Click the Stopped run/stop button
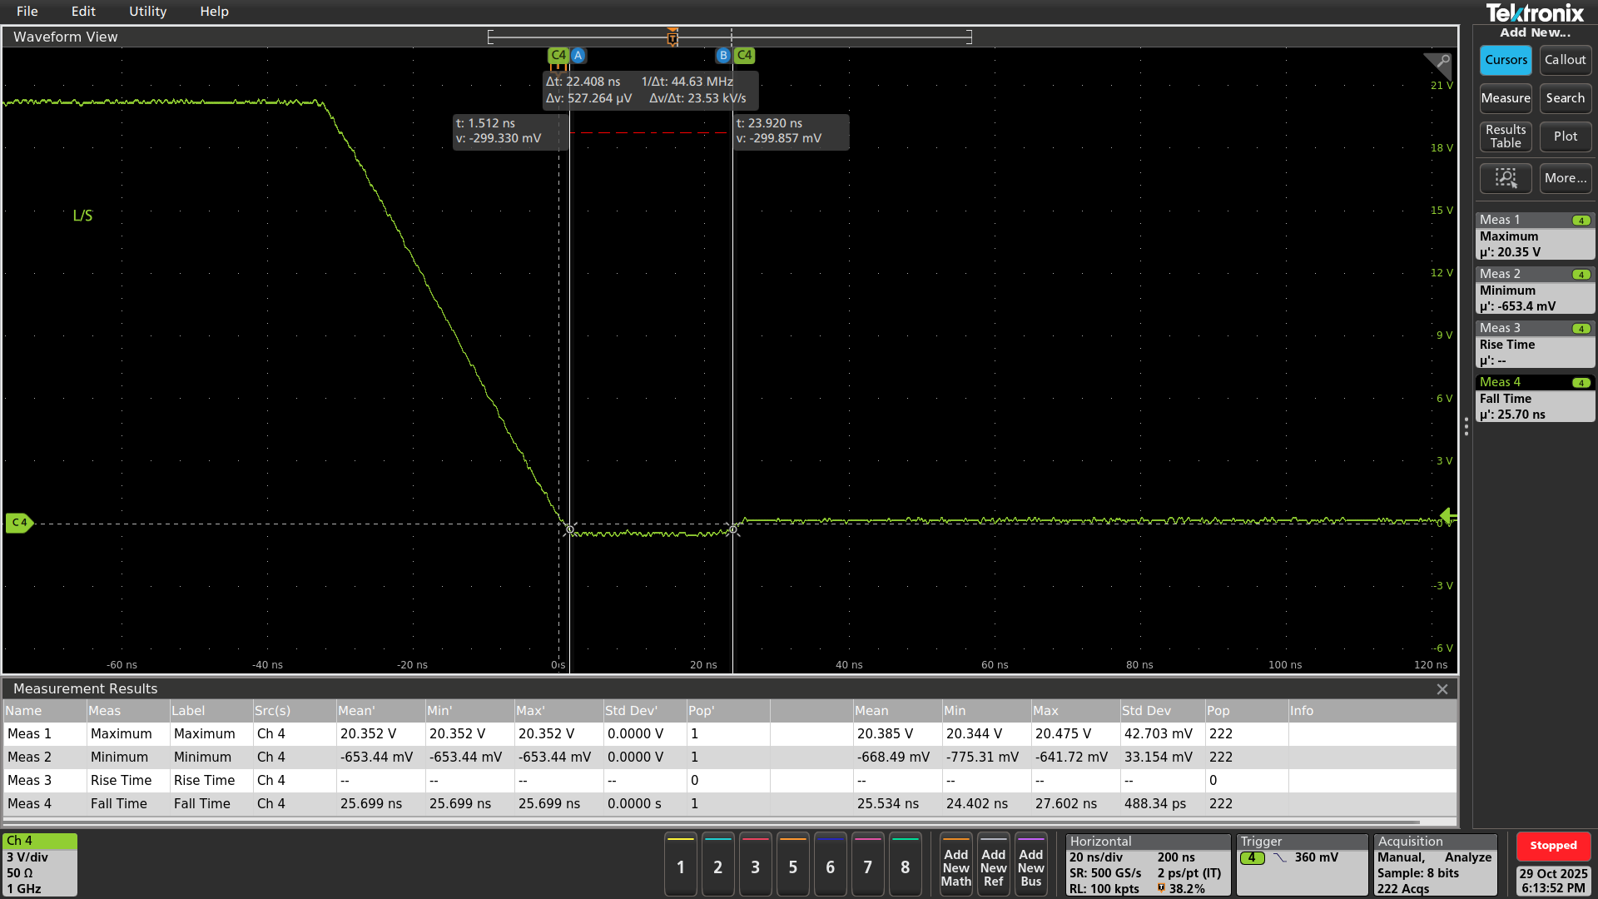1598x899 pixels. 1552,846
